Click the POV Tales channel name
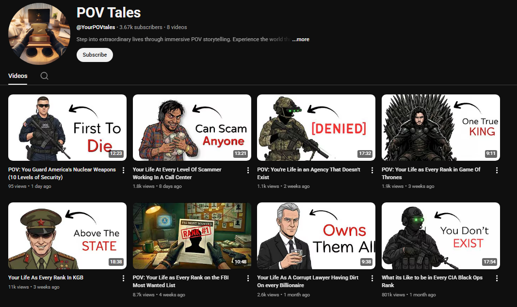The height and width of the screenshot is (307, 517). point(108,13)
